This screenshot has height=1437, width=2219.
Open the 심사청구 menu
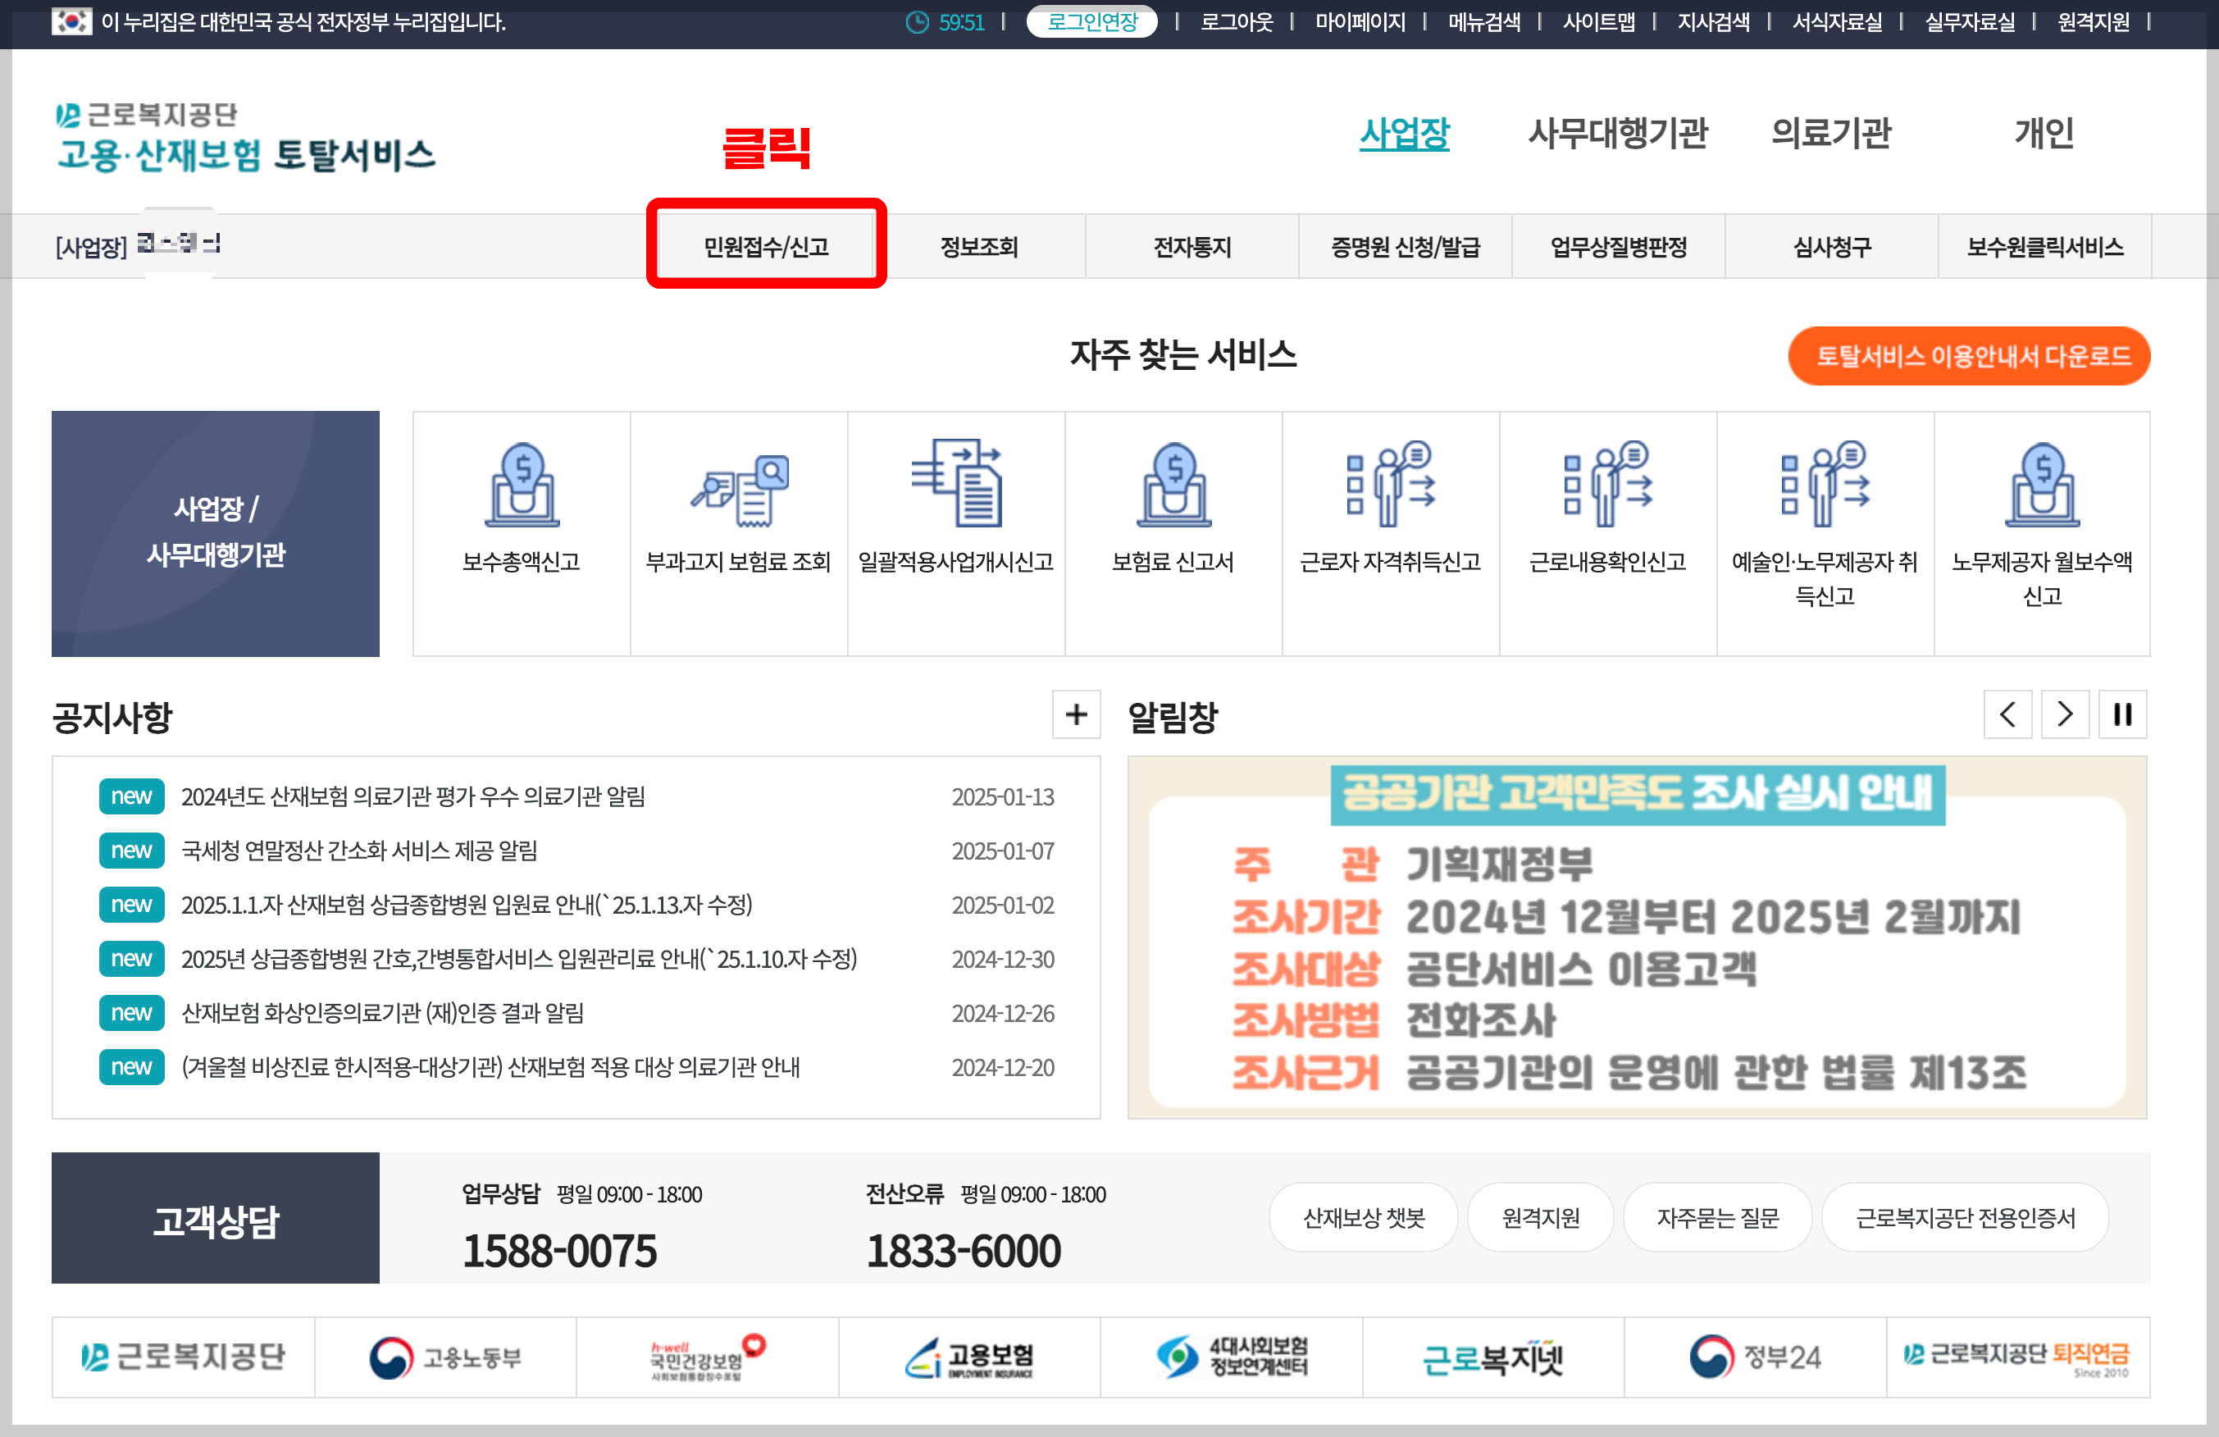(x=1832, y=246)
